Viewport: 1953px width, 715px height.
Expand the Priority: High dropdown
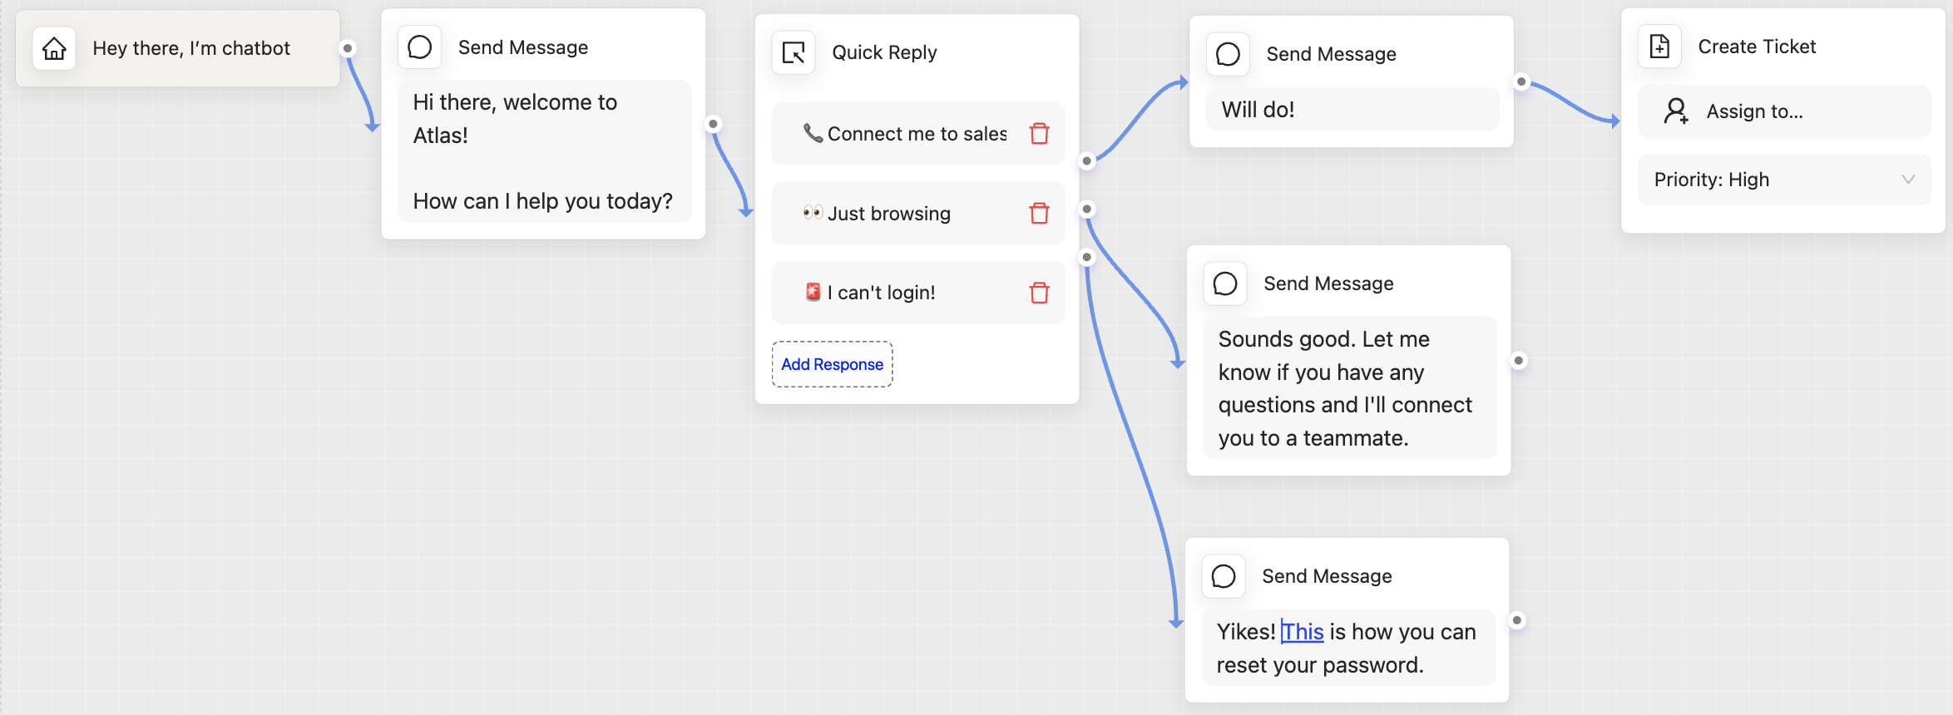(x=1784, y=180)
